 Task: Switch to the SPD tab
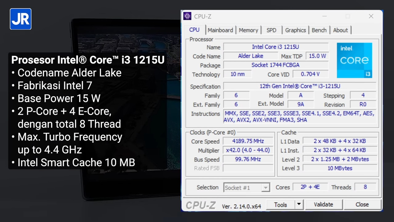tap(271, 30)
